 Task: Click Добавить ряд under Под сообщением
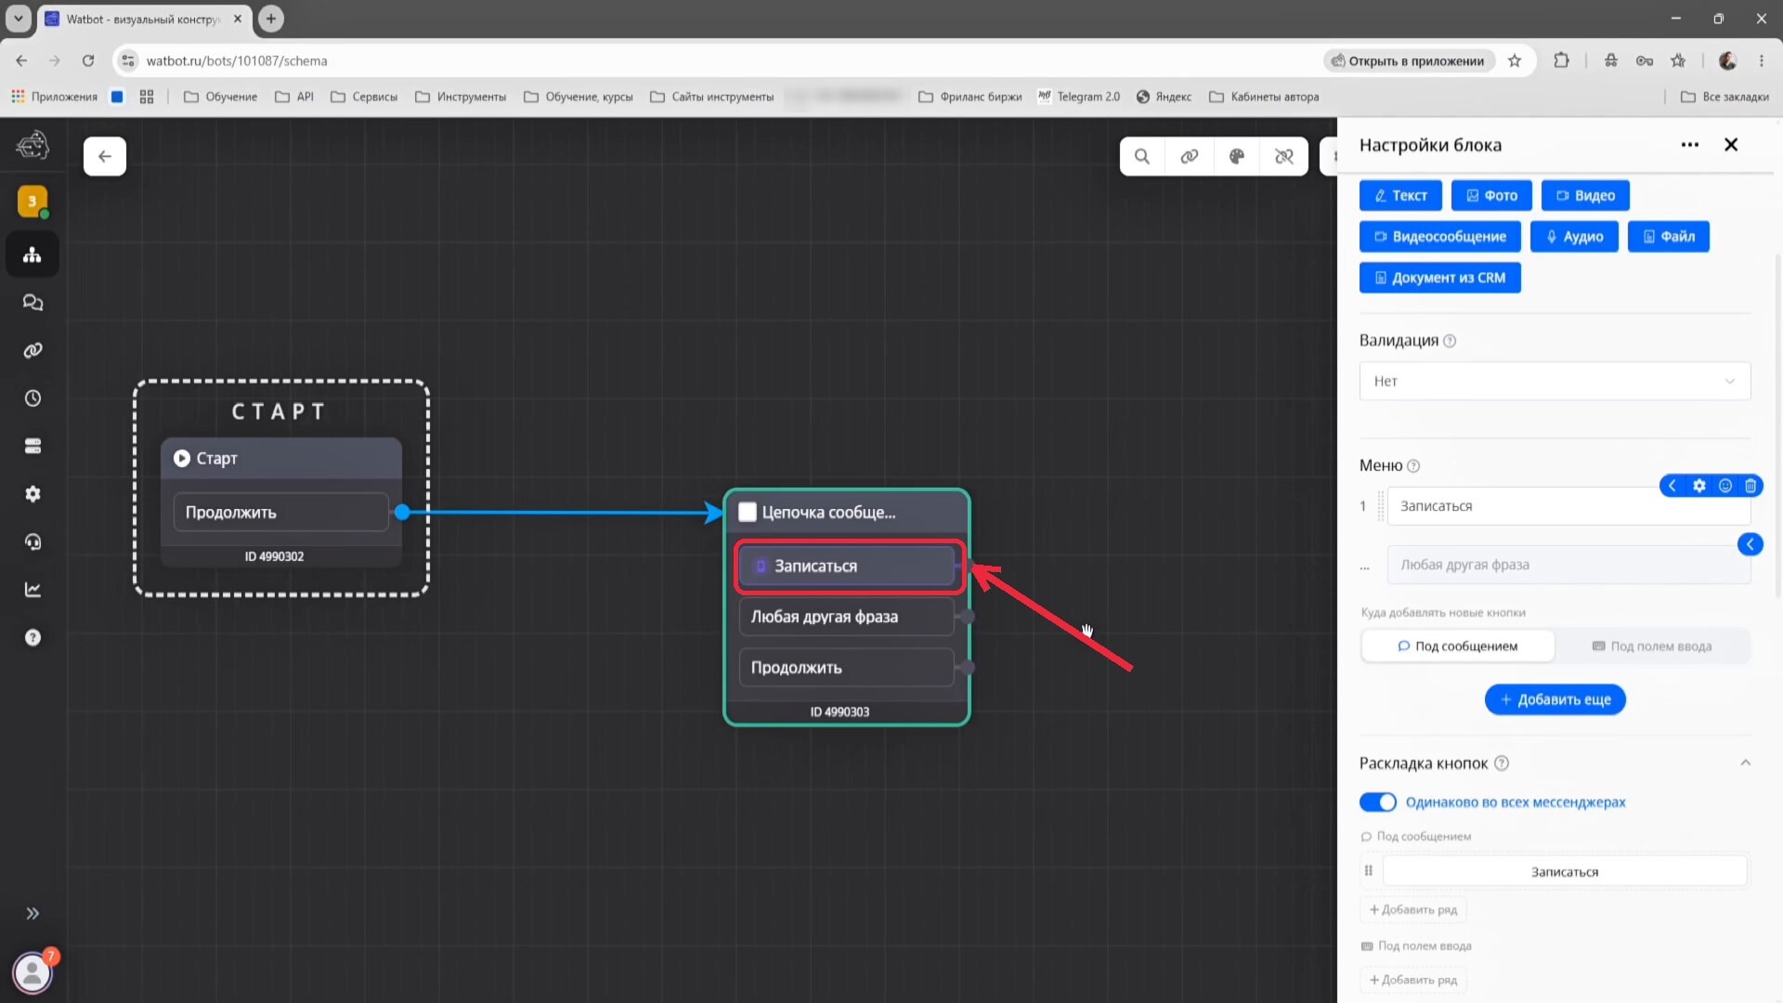(1413, 909)
